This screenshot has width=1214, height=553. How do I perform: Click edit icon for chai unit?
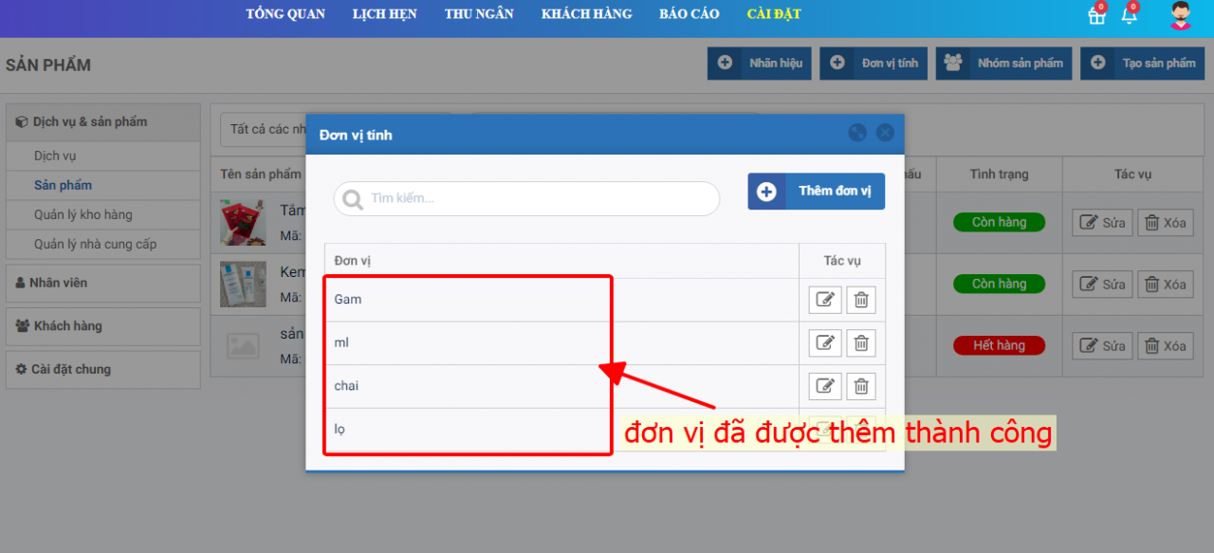coord(824,386)
